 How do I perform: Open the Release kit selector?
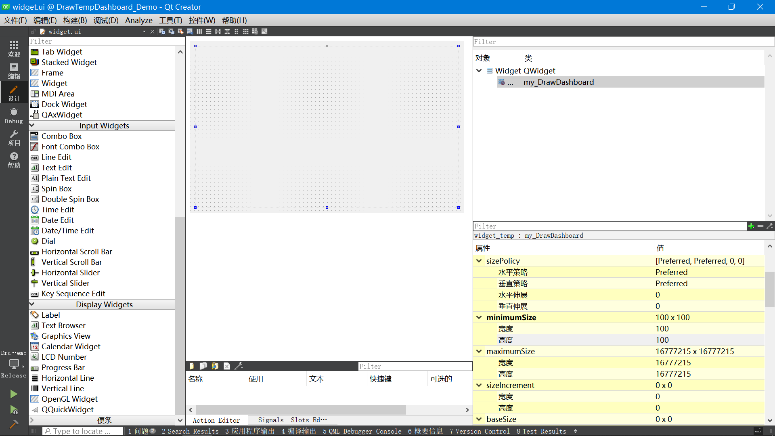pos(14,365)
